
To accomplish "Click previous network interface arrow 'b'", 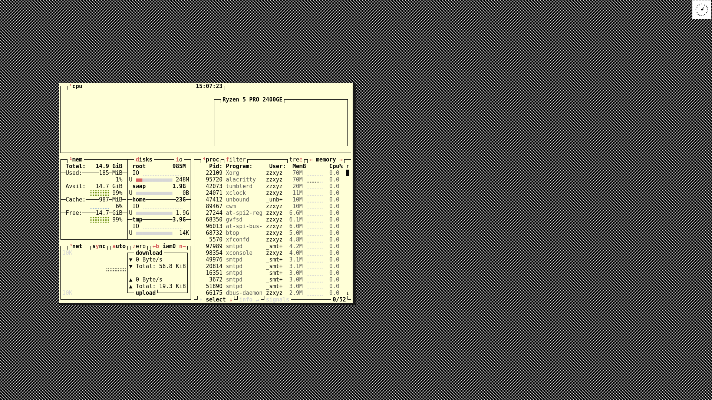I will (x=156, y=246).
